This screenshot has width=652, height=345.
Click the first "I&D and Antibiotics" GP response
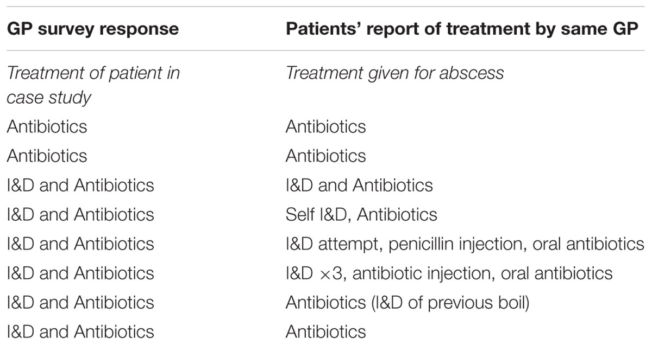tap(80, 185)
